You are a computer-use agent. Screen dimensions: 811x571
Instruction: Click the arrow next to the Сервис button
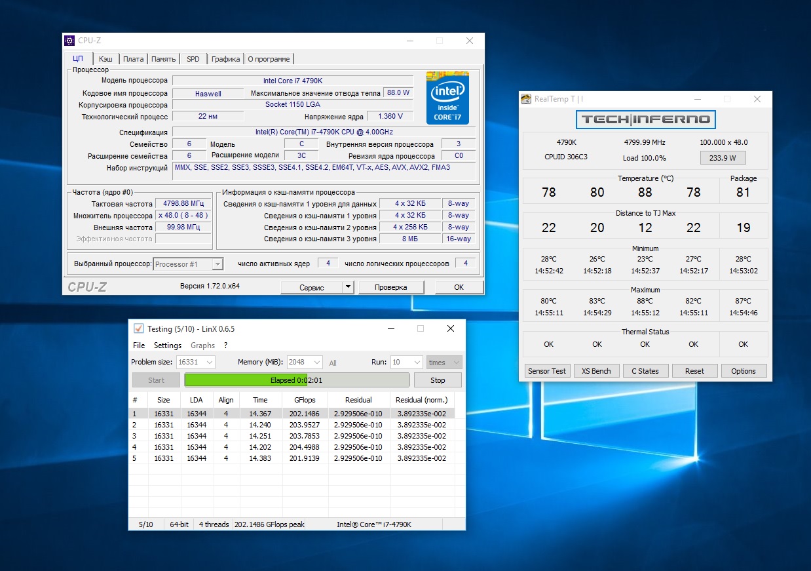[x=348, y=287]
